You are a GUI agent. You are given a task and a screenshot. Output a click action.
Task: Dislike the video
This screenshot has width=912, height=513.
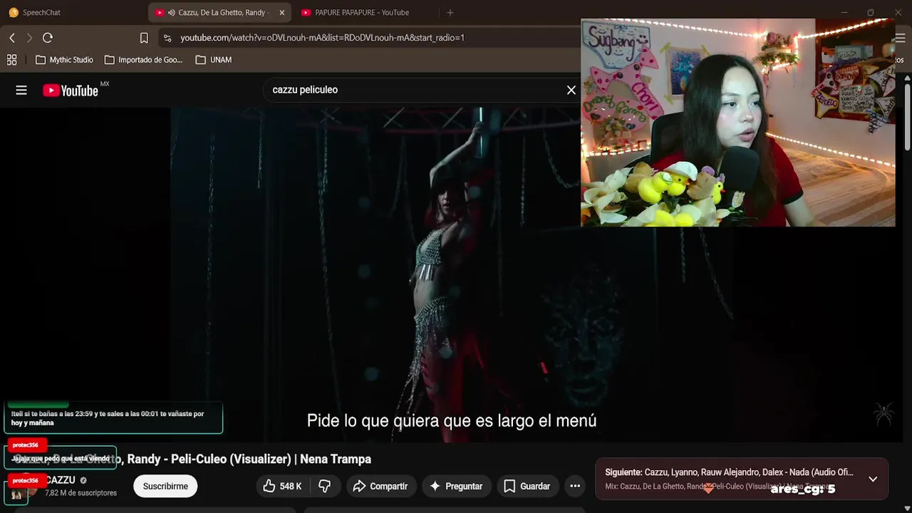[x=325, y=486]
